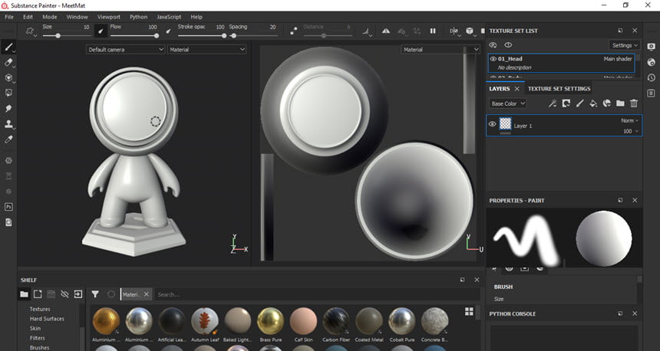Viewport: 660px width, 351px height.
Task: Click the Shelf new tab icon
Action: [38, 294]
